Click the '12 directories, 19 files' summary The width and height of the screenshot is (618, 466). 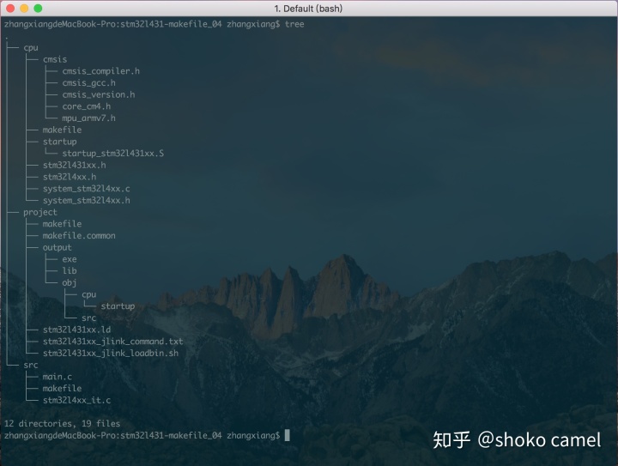[x=63, y=424]
